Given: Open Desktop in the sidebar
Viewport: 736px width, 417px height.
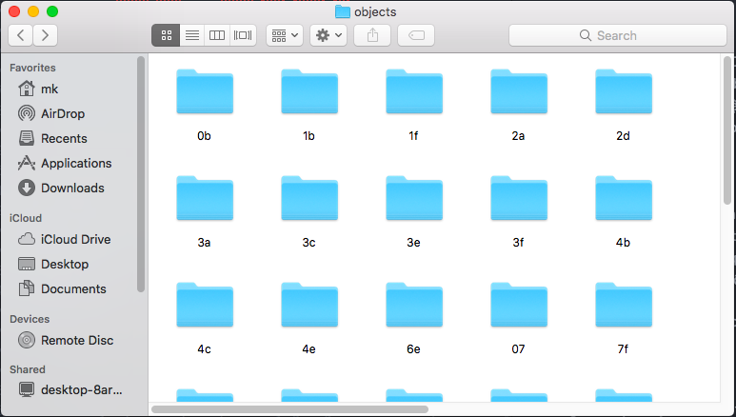Looking at the screenshot, I should pyautogui.click(x=53, y=264).
